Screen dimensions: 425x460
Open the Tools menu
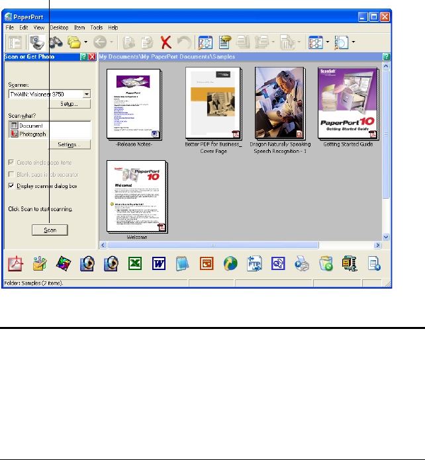(96, 28)
